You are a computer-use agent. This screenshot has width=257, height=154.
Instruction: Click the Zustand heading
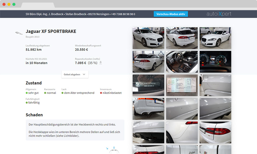coord(34,83)
